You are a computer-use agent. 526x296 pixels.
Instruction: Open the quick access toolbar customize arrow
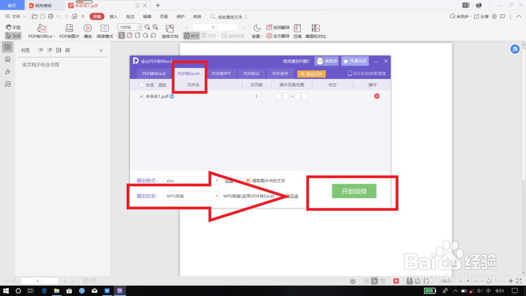click(83, 16)
